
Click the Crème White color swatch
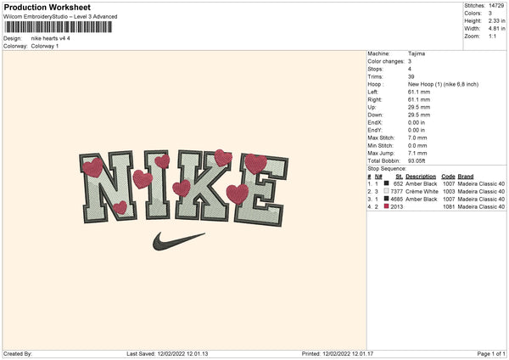click(x=386, y=191)
